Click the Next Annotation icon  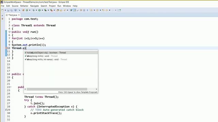91,10
